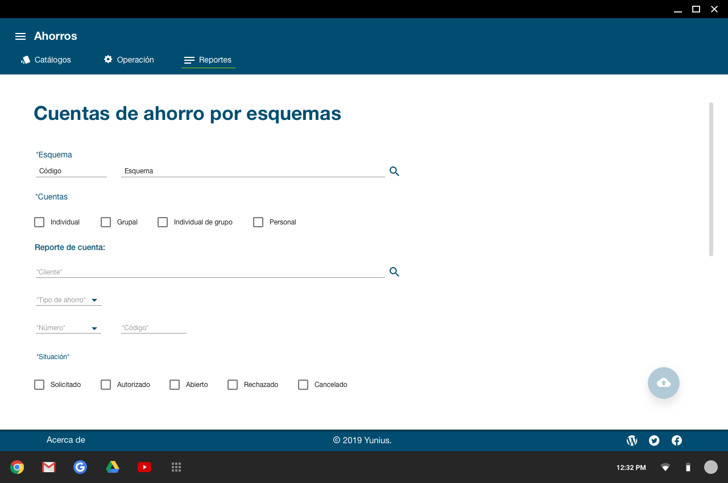
Task: Open the hamburger navigation menu
Action: pos(20,36)
